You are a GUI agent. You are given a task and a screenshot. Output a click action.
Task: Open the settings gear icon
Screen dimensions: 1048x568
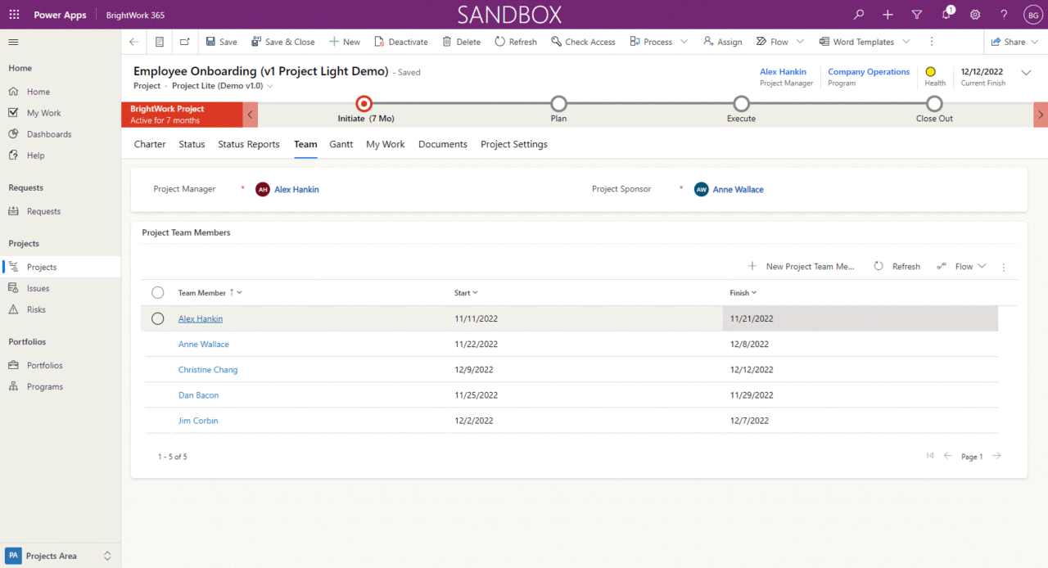[x=975, y=15]
